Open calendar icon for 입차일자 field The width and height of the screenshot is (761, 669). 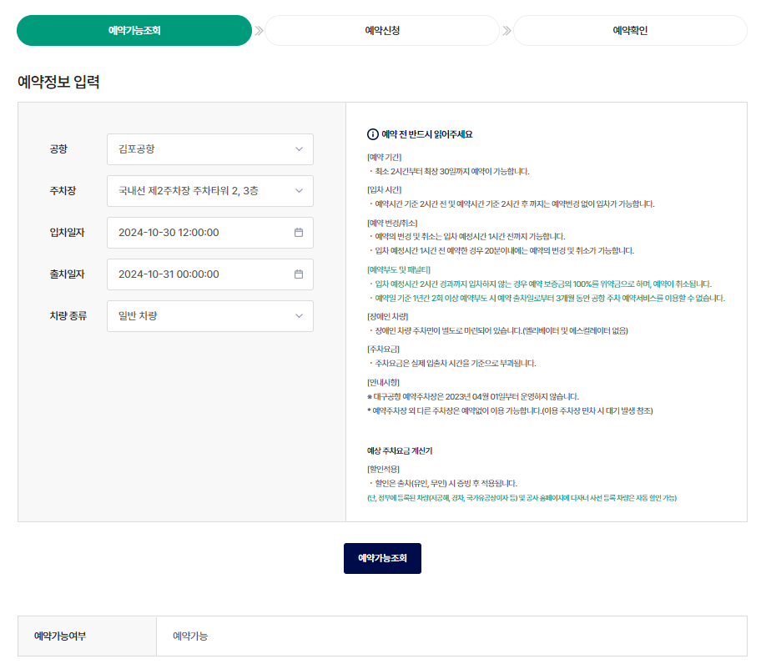pos(299,233)
